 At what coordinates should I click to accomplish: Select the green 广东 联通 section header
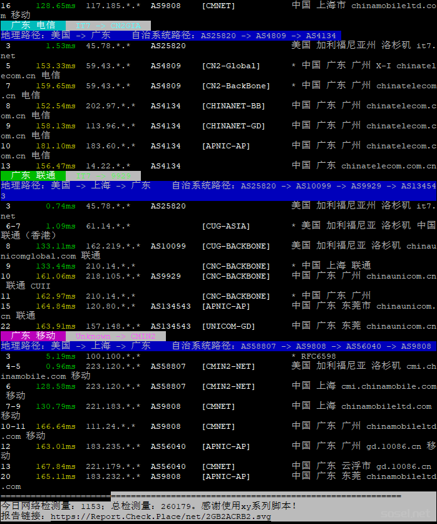coord(33,176)
